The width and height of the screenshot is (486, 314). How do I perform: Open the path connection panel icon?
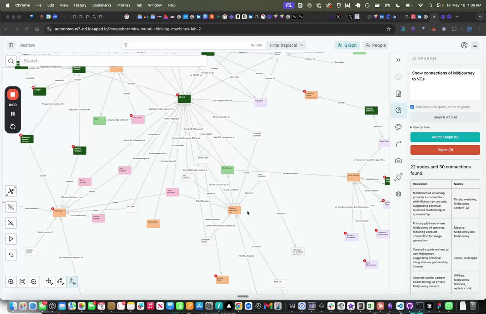[398, 144]
